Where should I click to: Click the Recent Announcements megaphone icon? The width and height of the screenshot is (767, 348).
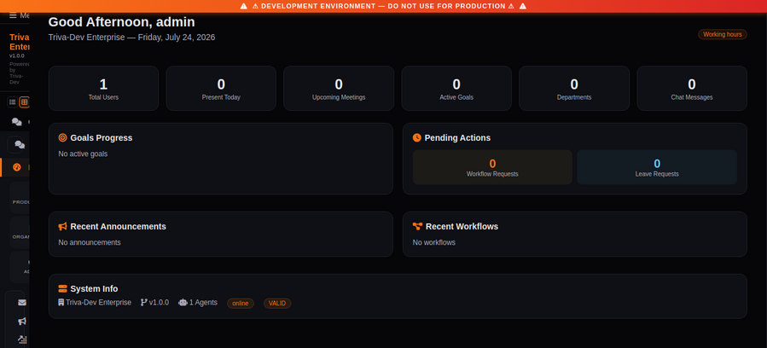click(62, 226)
